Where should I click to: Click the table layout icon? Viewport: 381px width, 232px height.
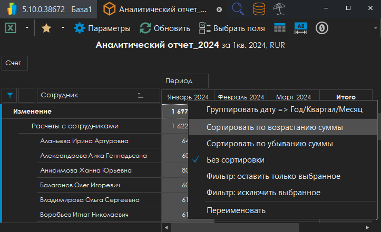279,28
